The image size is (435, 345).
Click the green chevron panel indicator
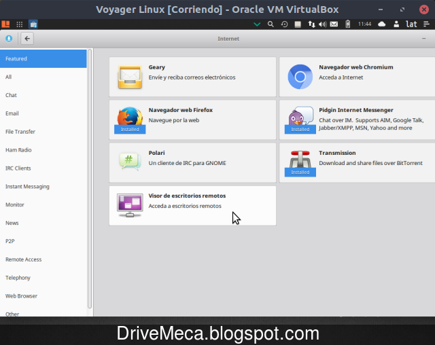pos(257,24)
